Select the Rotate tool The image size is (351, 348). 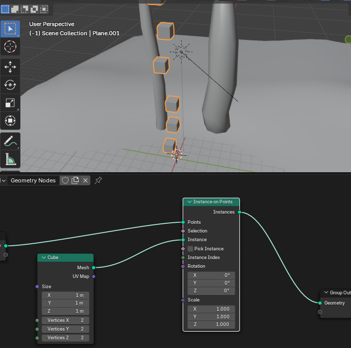10,85
